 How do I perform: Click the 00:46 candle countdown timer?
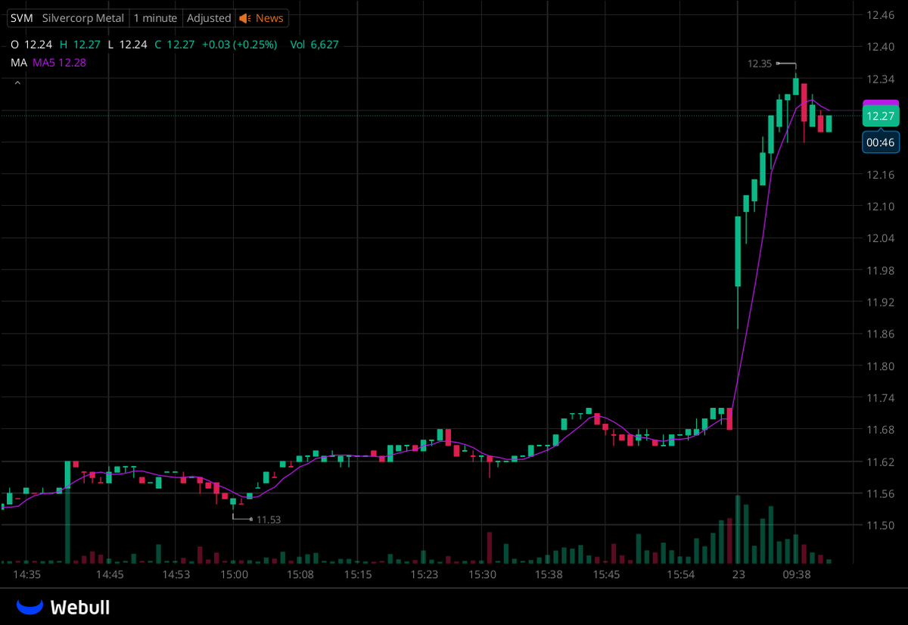click(880, 142)
